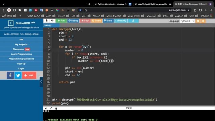The height and width of the screenshot is (121, 215).
Task: Click the OnlineGDB lightning logo
Action: [x=10, y=23]
